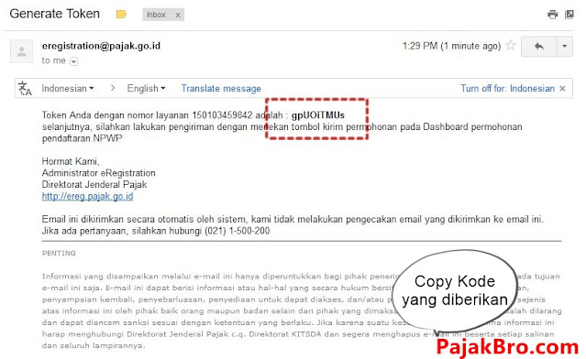Star the email from eregistration

click(x=511, y=46)
